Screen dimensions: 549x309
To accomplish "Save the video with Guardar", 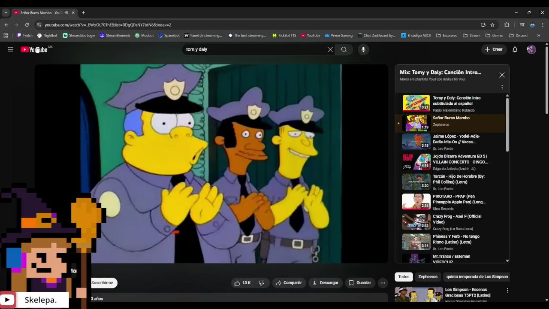I will (360, 283).
